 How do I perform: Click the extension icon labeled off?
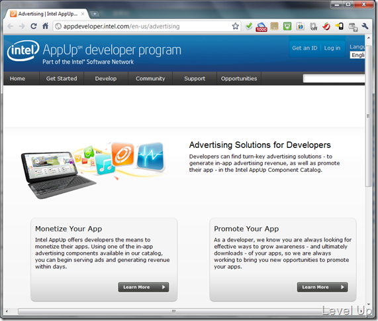[x=313, y=27]
